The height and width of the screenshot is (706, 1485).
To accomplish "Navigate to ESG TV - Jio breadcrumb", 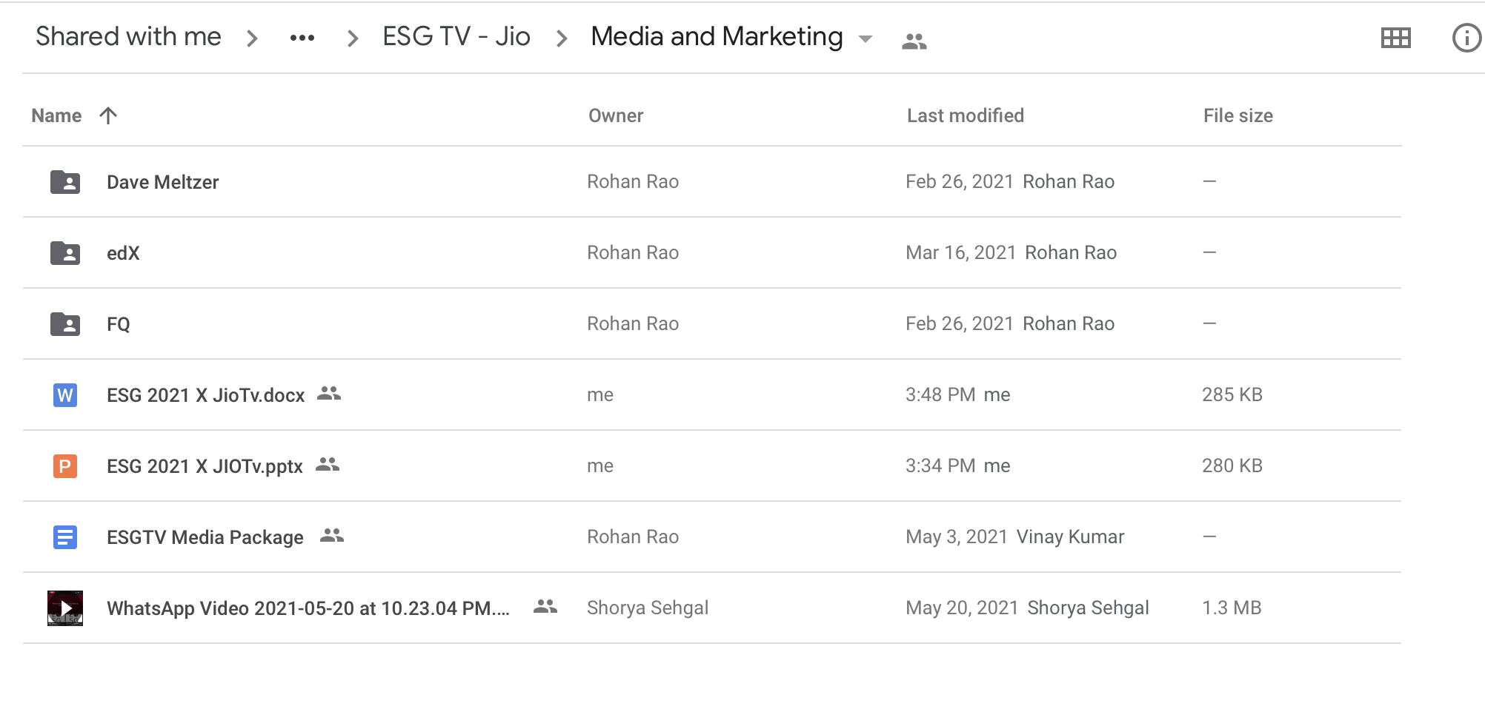I will tap(456, 36).
